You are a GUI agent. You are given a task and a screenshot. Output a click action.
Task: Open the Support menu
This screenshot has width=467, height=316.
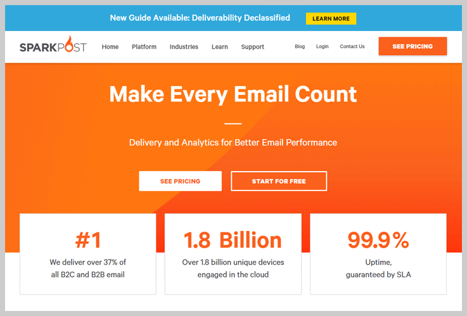tap(253, 47)
